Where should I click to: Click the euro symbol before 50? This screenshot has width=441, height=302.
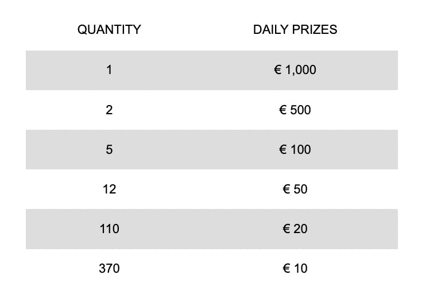click(x=287, y=189)
